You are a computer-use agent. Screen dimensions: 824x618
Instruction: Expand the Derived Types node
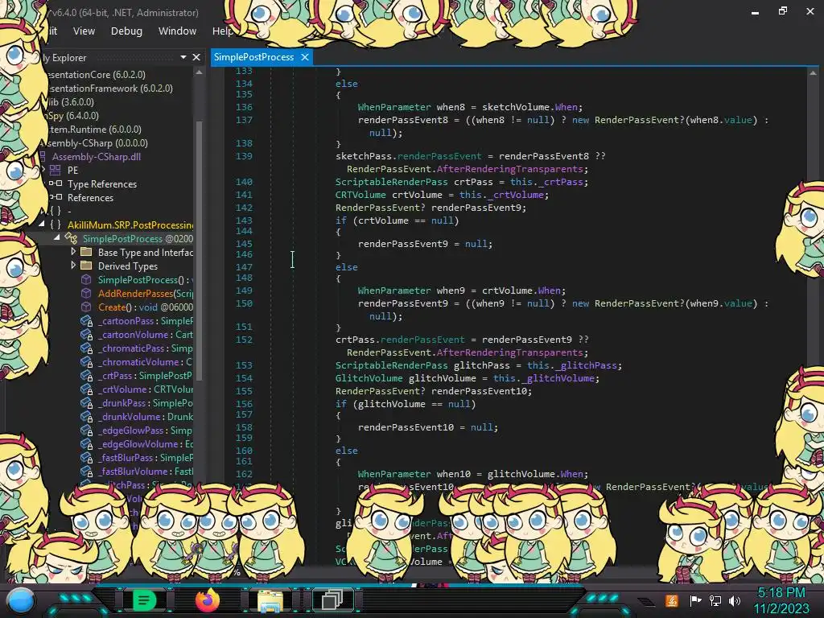(73, 266)
